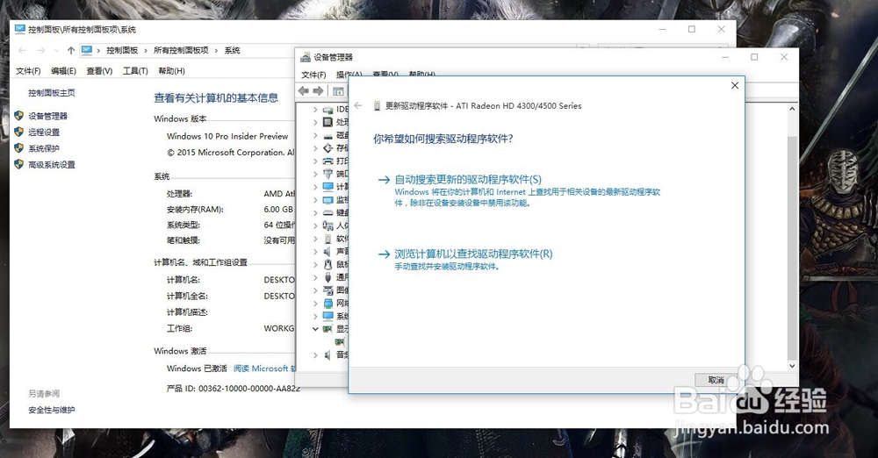The image size is (878, 458).
Task: Select the software devices icon in tree
Action: (x=328, y=239)
